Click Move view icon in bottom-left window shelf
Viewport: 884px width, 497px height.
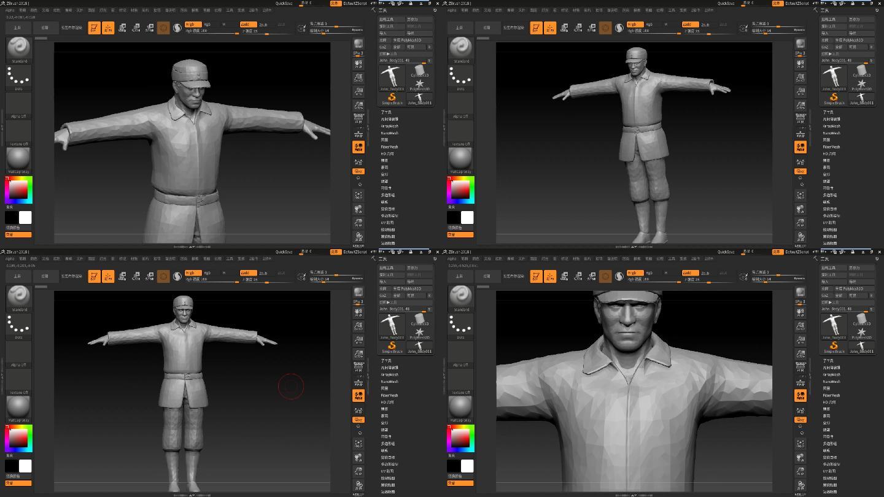(359, 457)
